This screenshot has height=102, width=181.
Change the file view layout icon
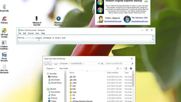tap(118, 69)
